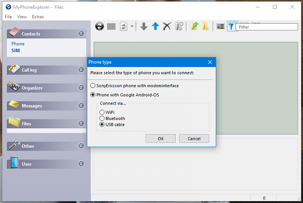Click the sync files page icon
The height and width of the screenshot is (203, 303).
[124, 27]
